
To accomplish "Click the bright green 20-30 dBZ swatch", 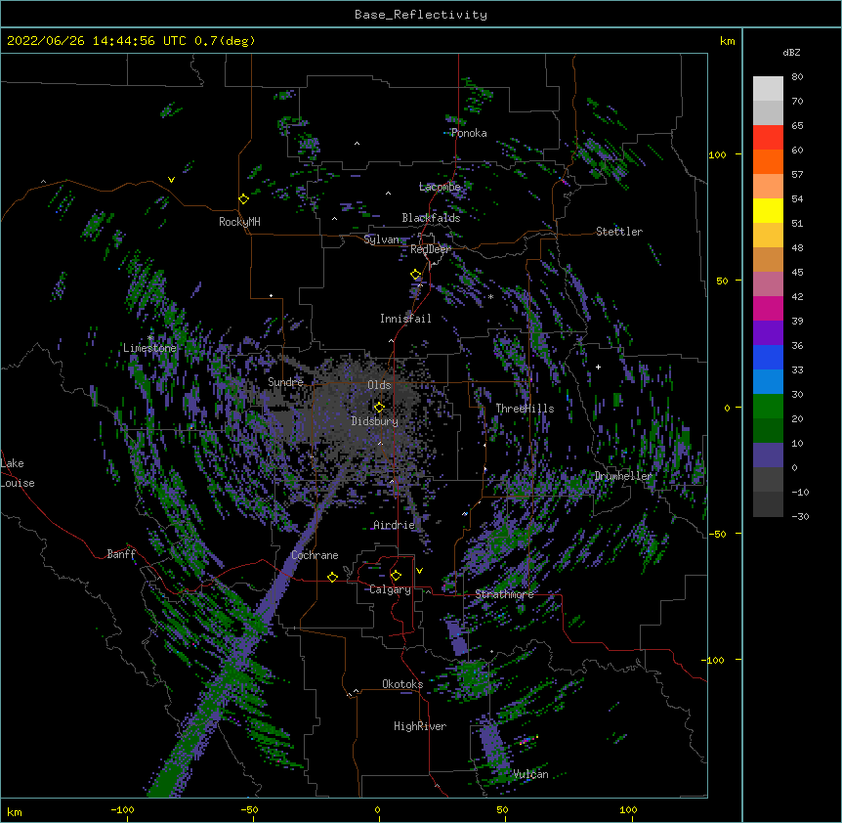I will [768, 407].
